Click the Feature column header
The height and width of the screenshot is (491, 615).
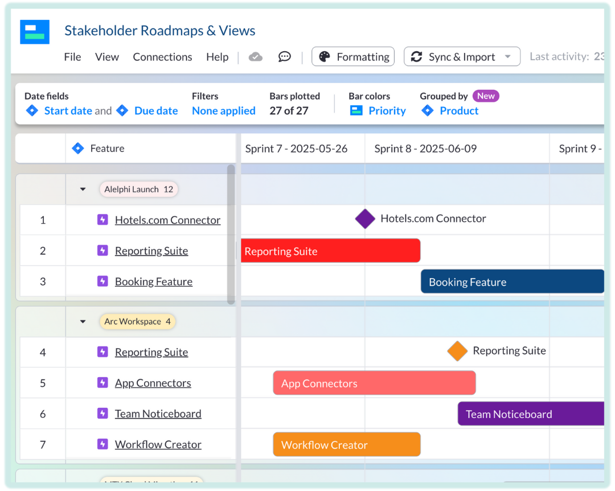click(x=150, y=148)
